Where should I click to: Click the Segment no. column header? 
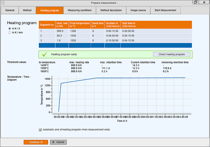tap(47, 25)
